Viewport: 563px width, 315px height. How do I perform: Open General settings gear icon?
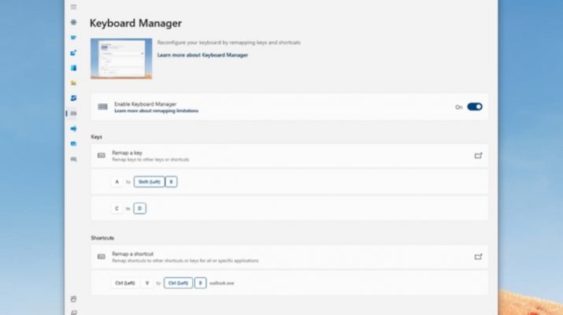tap(73, 22)
